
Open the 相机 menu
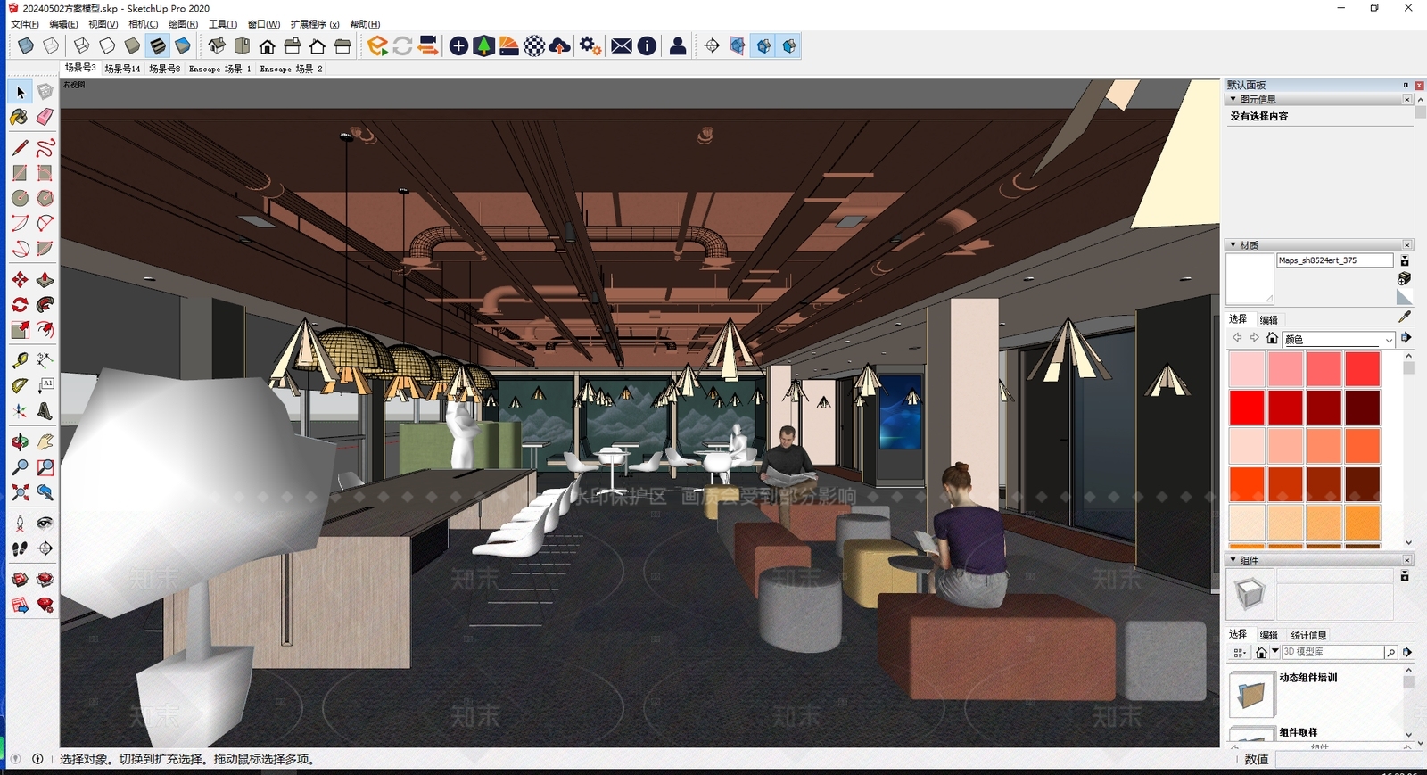click(143, 24)
